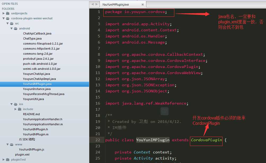
Task: Click import android.os.Handler line
Action: (x=136, y=36)
